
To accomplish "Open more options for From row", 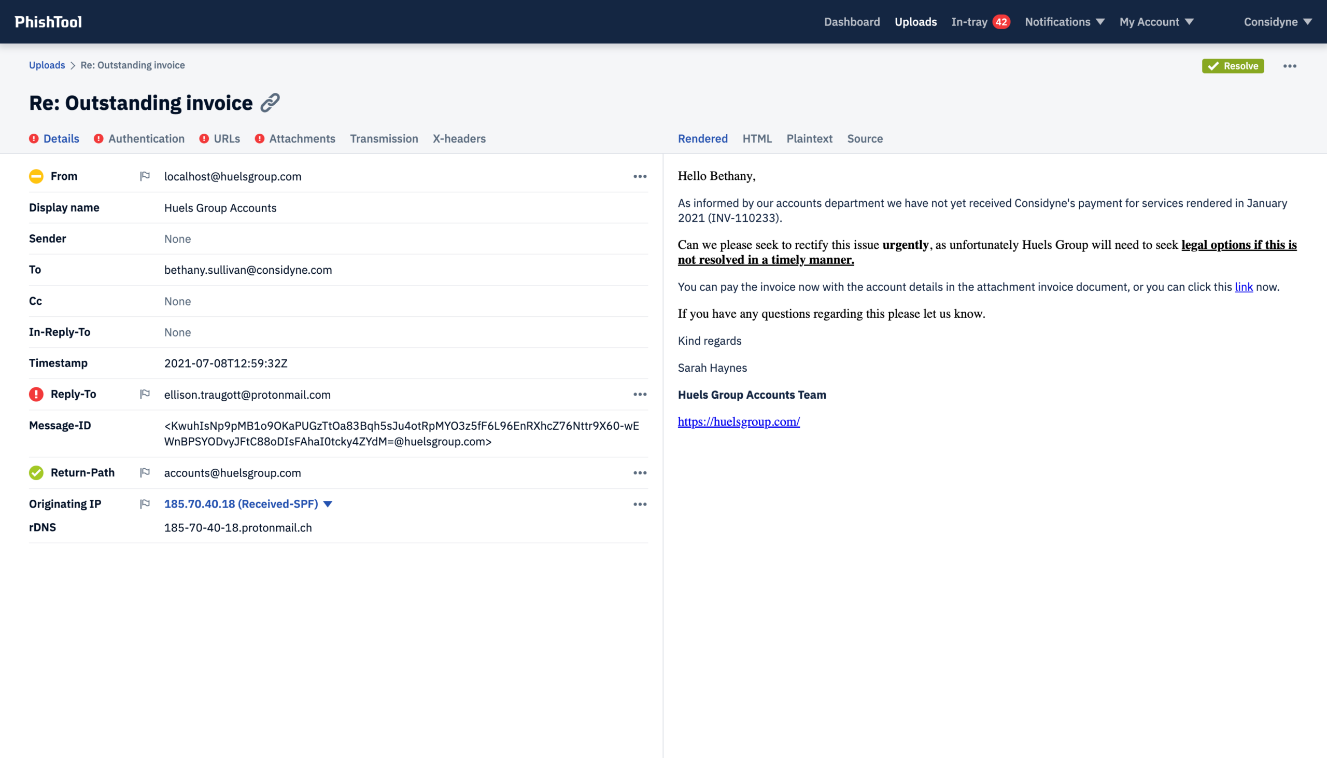I will click(x=640, y=176).
